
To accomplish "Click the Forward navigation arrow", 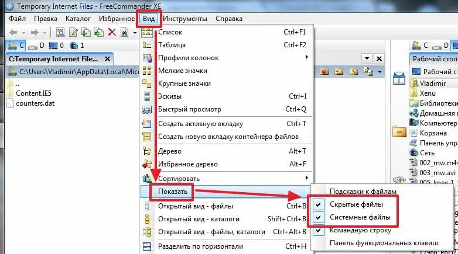I will 35,32.
